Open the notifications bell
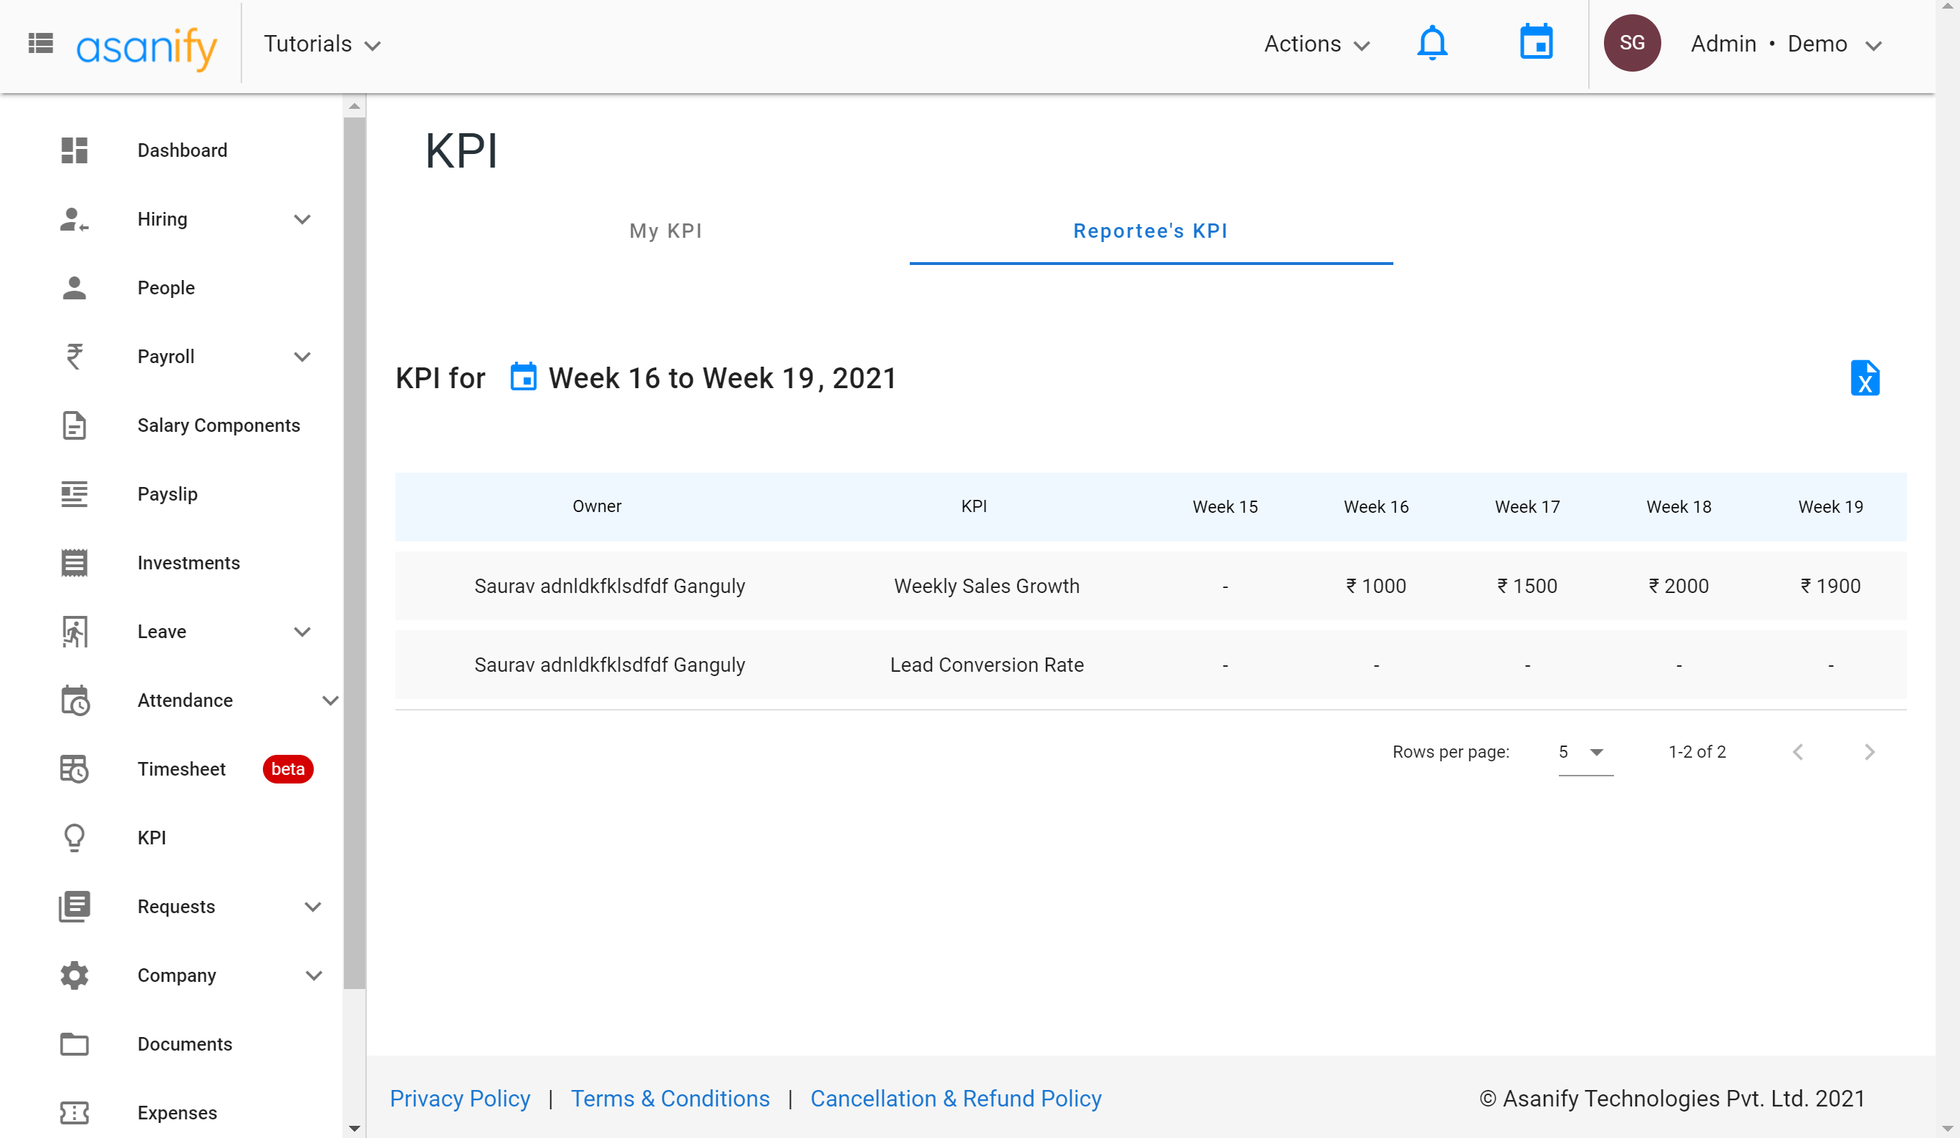1960x1138 pixels. point(1431,44)
